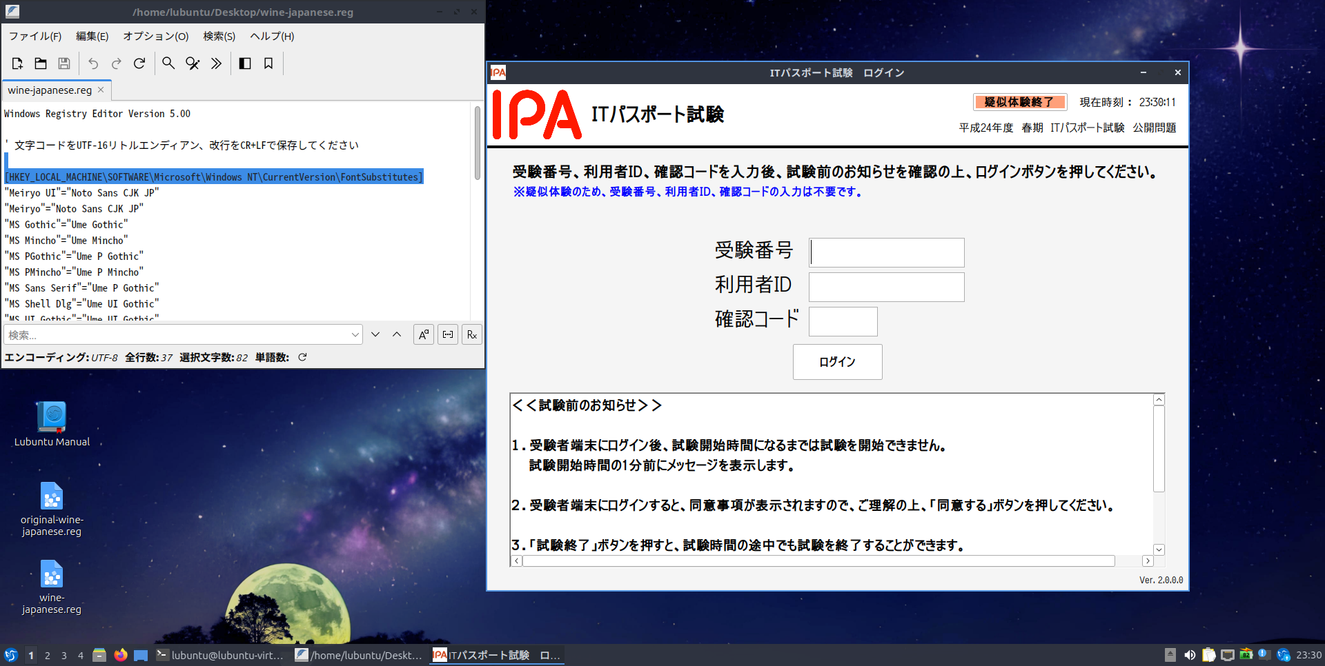Click the Redo arrow icon
Image resolution: width=1325 pixels, height=666 pixels.
tap(117, 63)
